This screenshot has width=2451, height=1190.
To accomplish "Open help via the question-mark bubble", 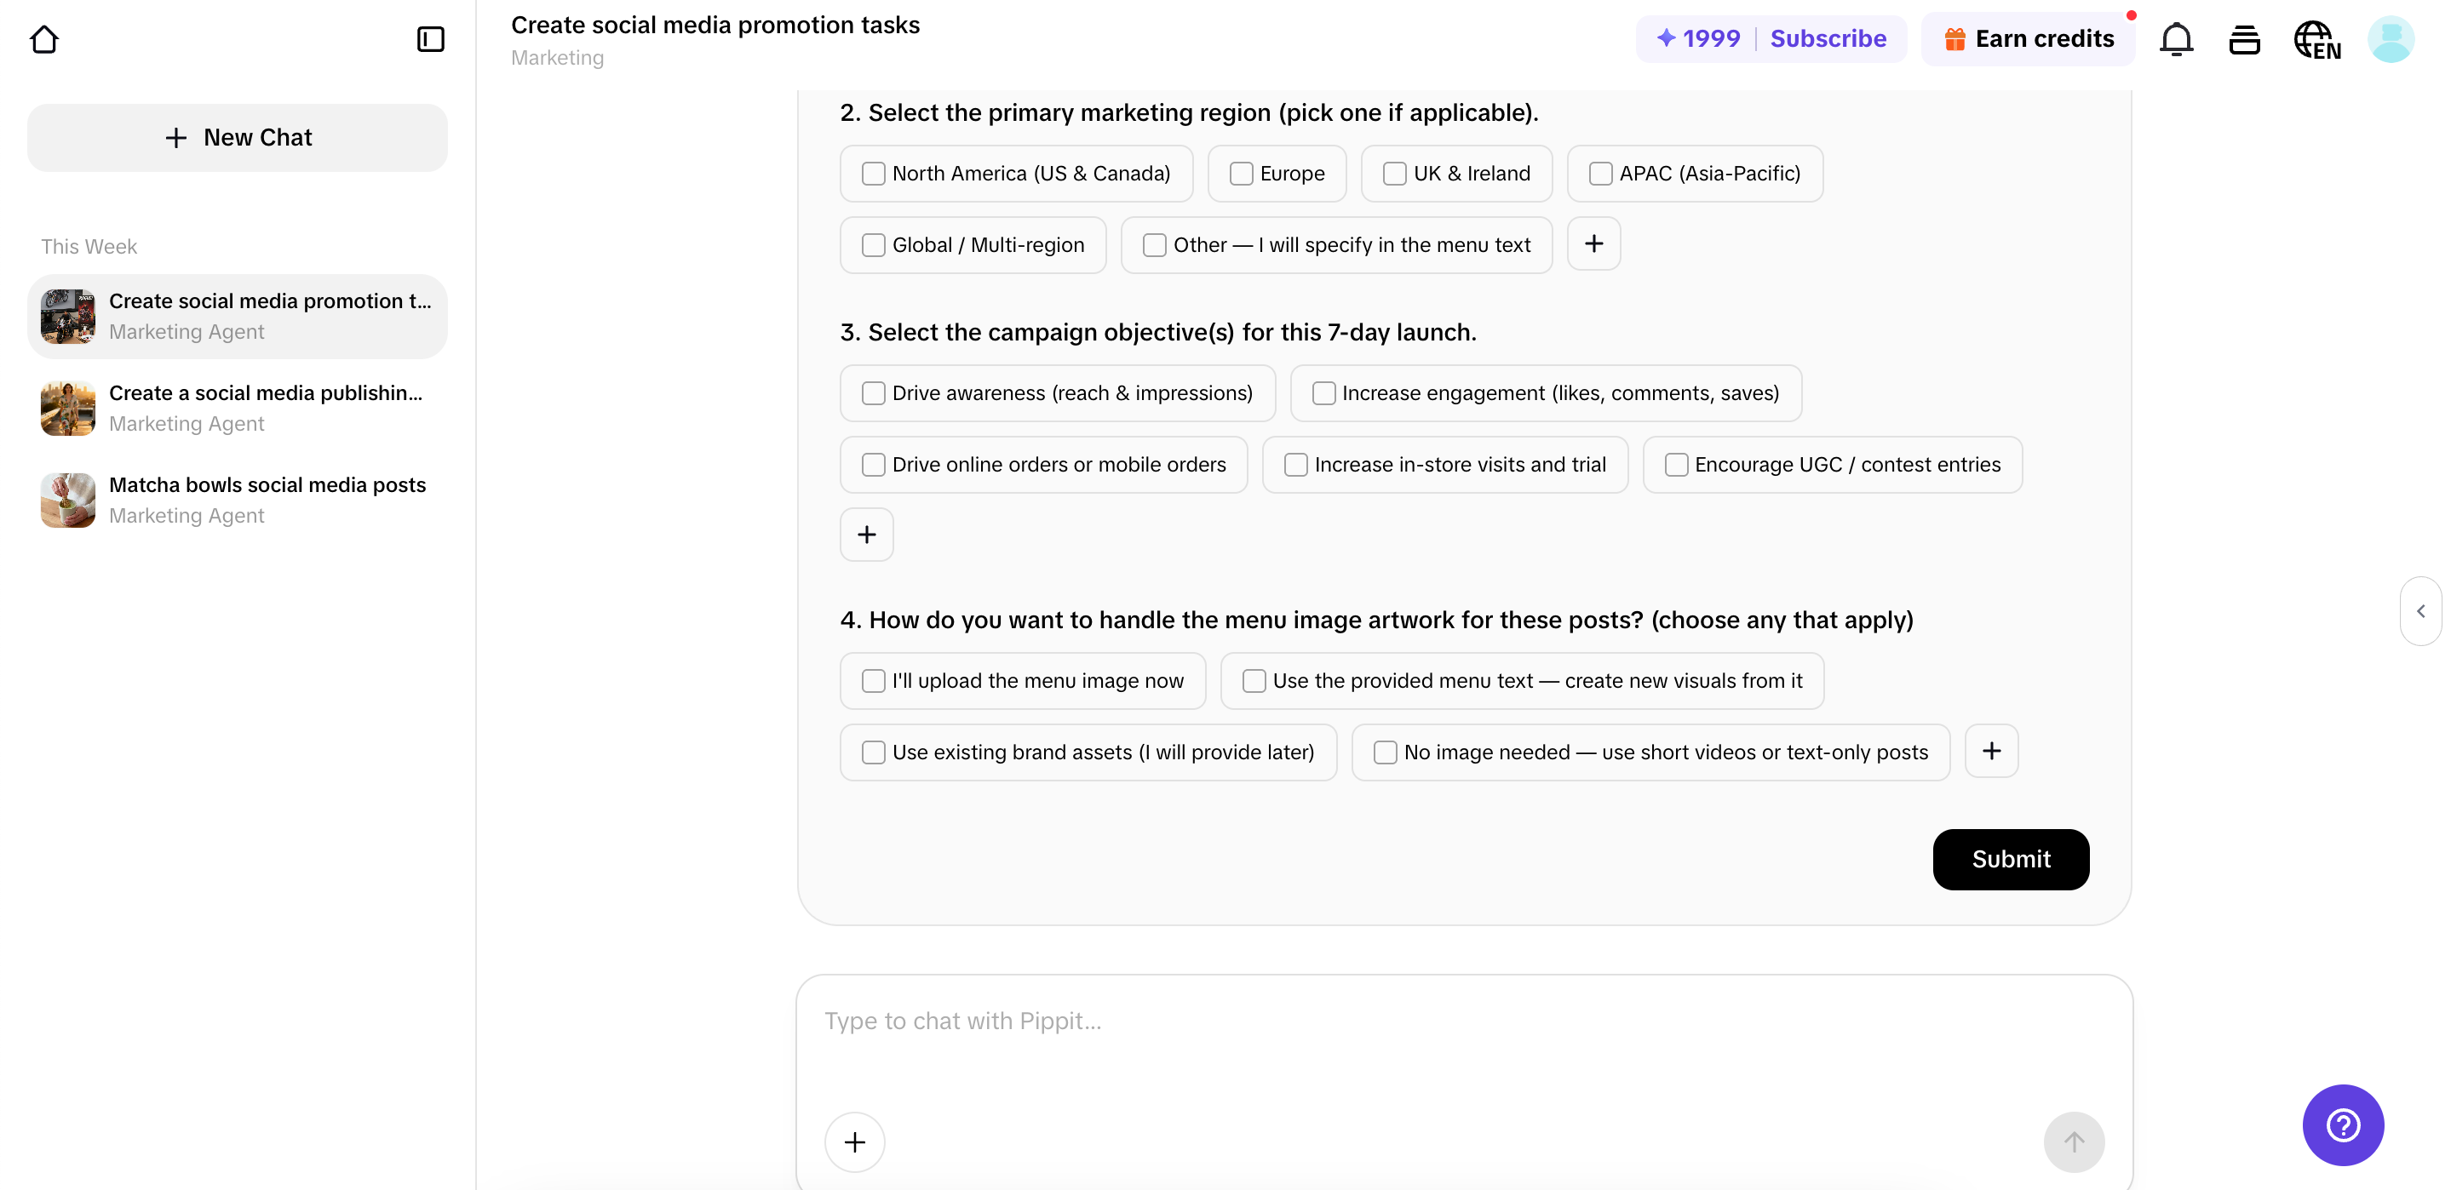I will (x=2343, y=1124).
